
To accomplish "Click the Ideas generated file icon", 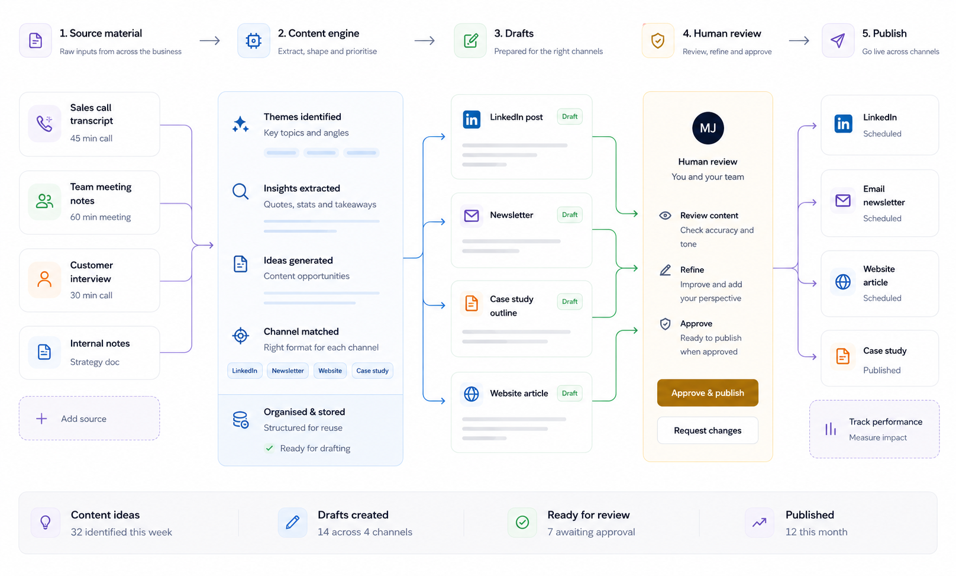I will click(x=240, y=264).
